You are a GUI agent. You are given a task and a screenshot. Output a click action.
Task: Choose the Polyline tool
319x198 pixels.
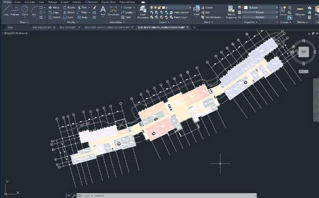tap(15, 11)
